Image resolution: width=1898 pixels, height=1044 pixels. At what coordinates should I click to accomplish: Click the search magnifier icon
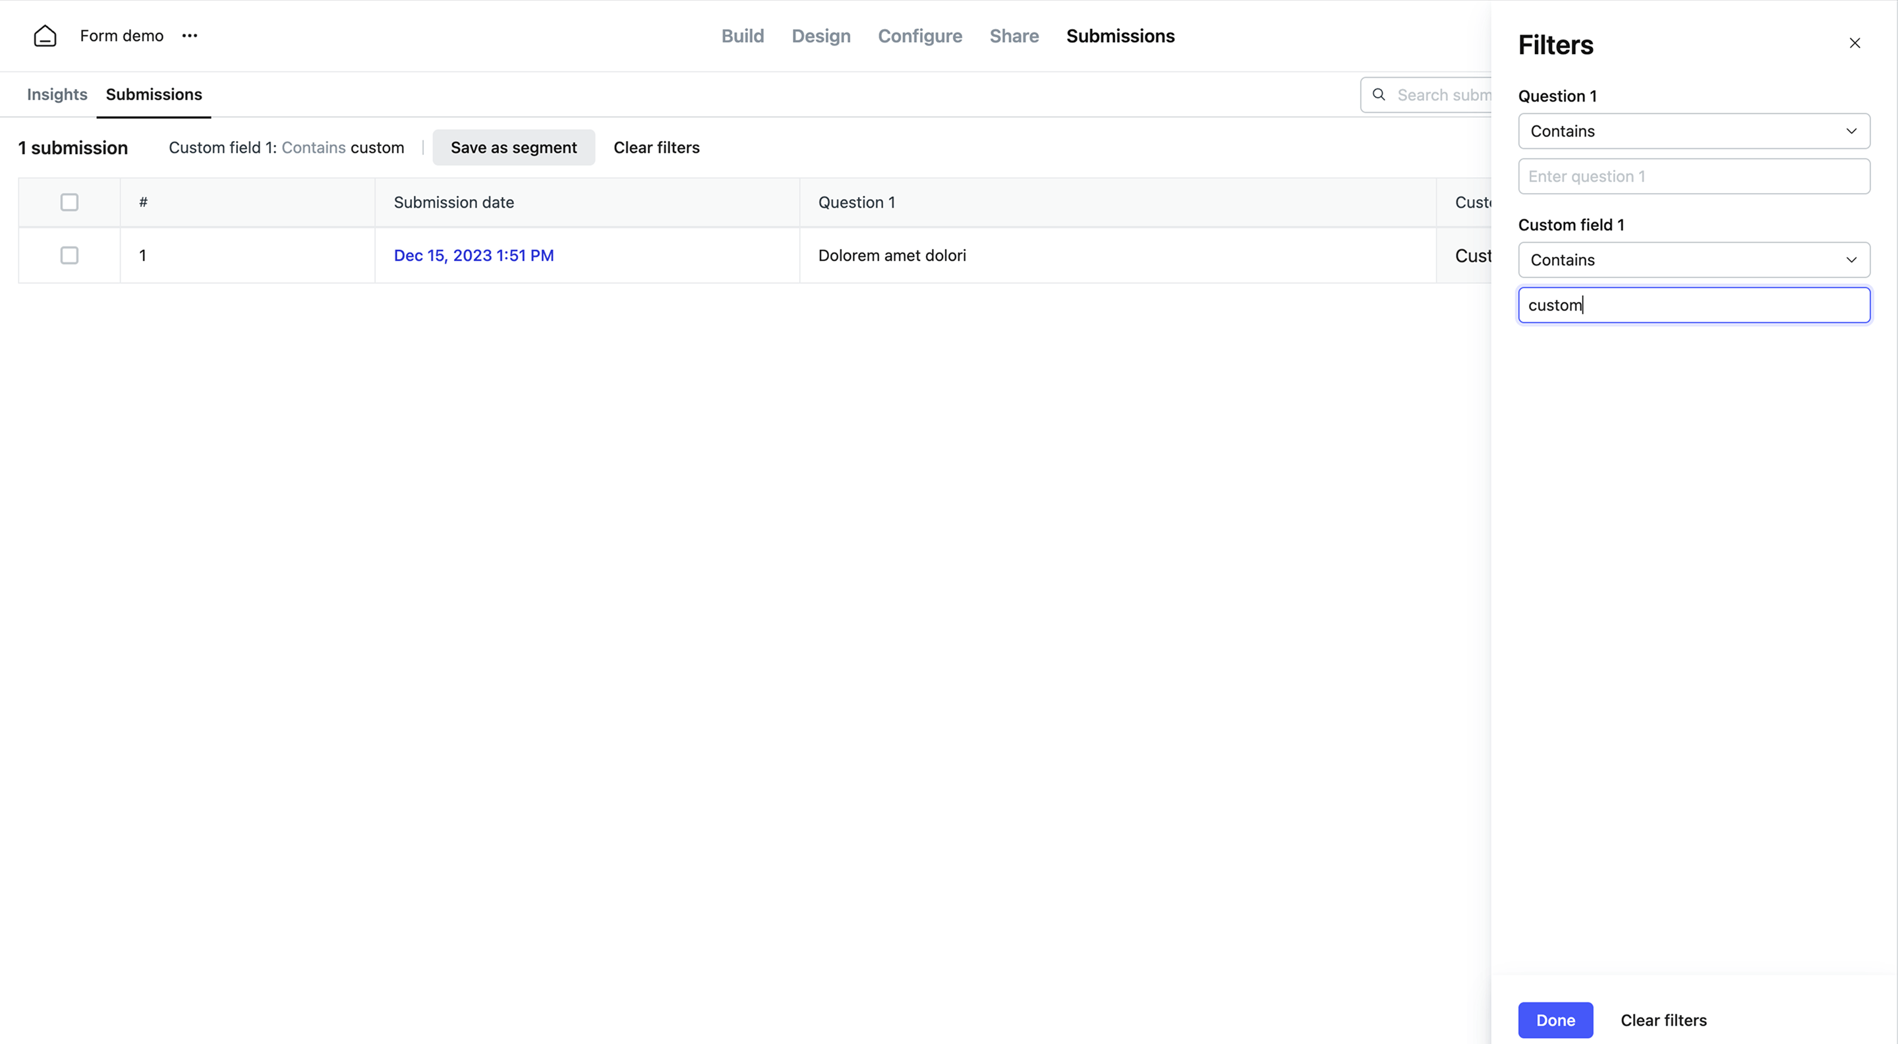pos(1379,95)
